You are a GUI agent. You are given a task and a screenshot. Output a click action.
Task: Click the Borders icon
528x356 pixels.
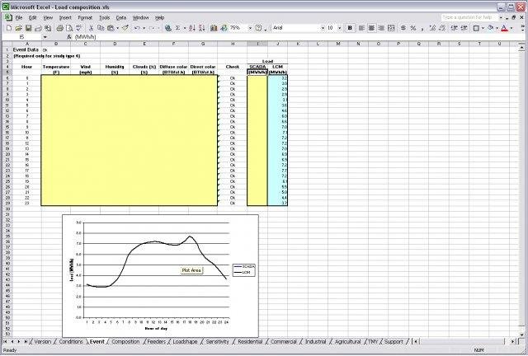(x=476, y=28)
